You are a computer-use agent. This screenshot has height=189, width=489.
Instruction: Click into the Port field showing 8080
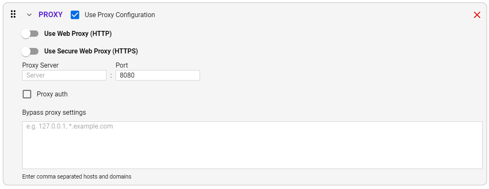click(158, 76)
